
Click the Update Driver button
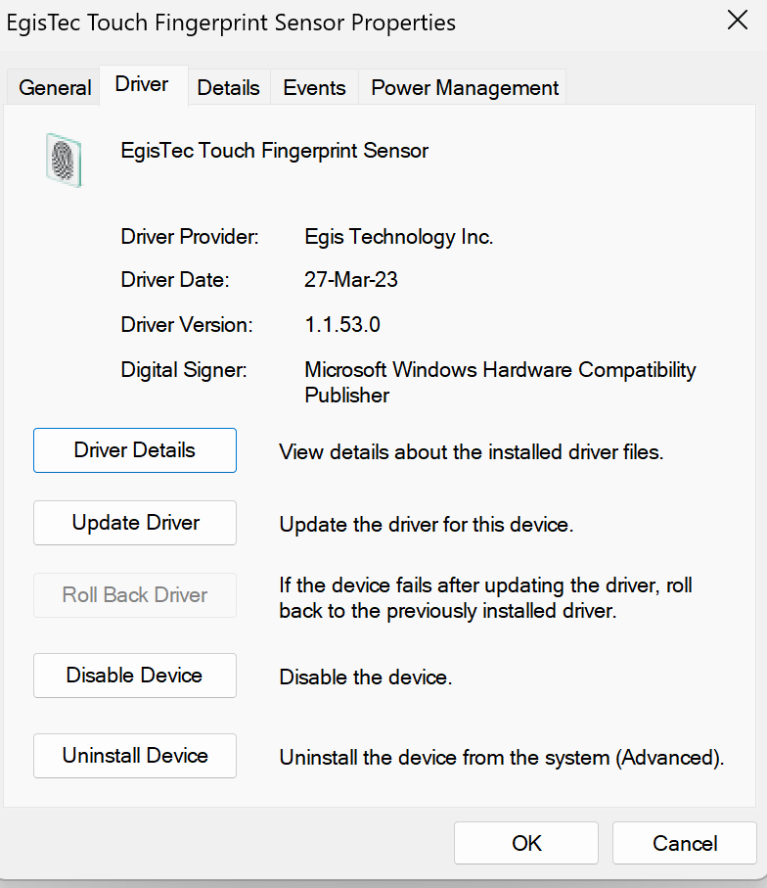click(135, 523)
